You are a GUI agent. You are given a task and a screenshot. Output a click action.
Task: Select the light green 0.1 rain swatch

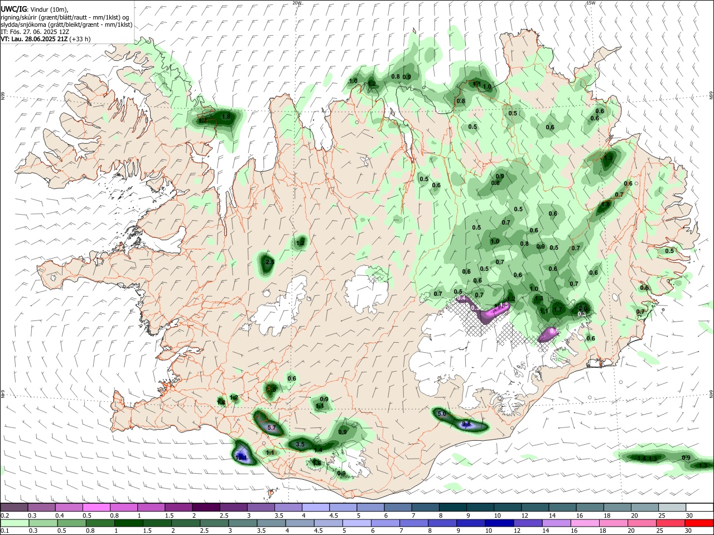(x=14, y=523)
